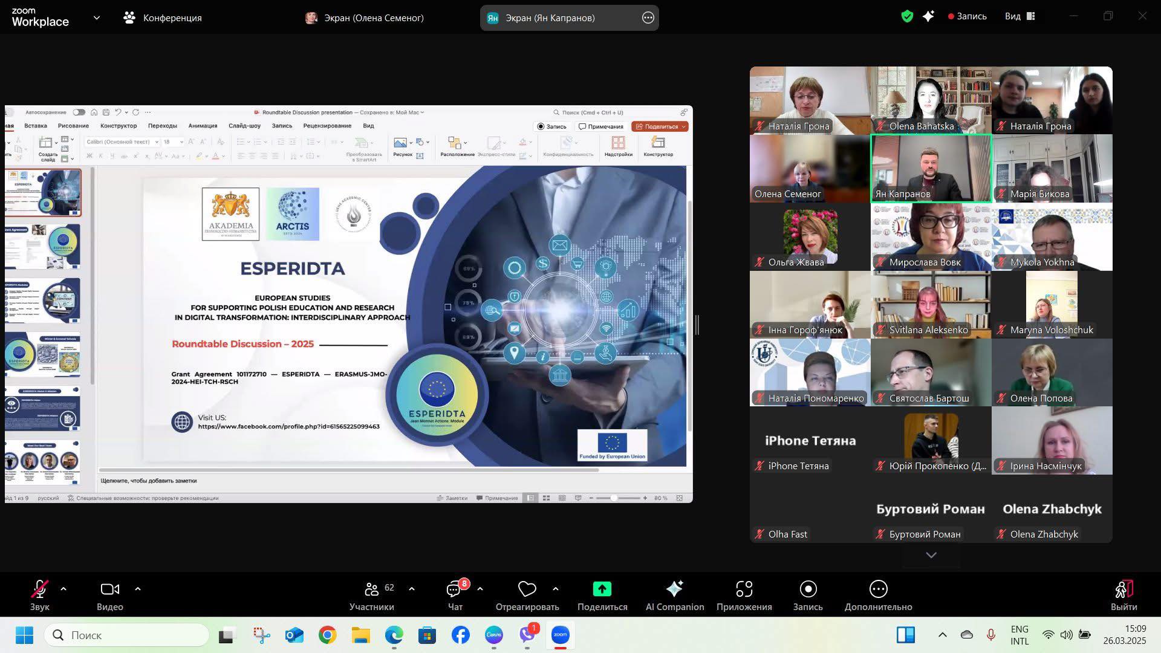Switch to normal view in PowerPoint status bar

tap(530, 498)
